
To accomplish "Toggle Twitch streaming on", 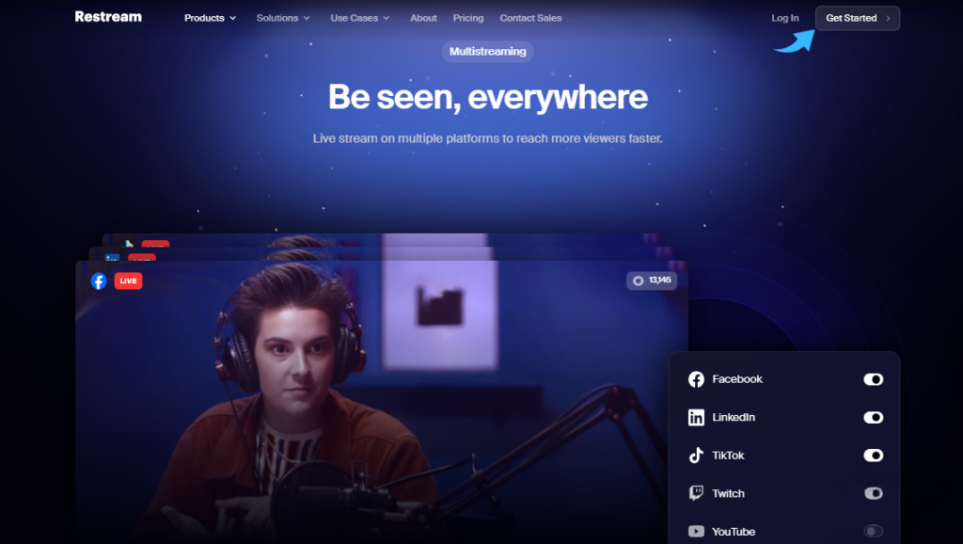I will coord(873,492).
